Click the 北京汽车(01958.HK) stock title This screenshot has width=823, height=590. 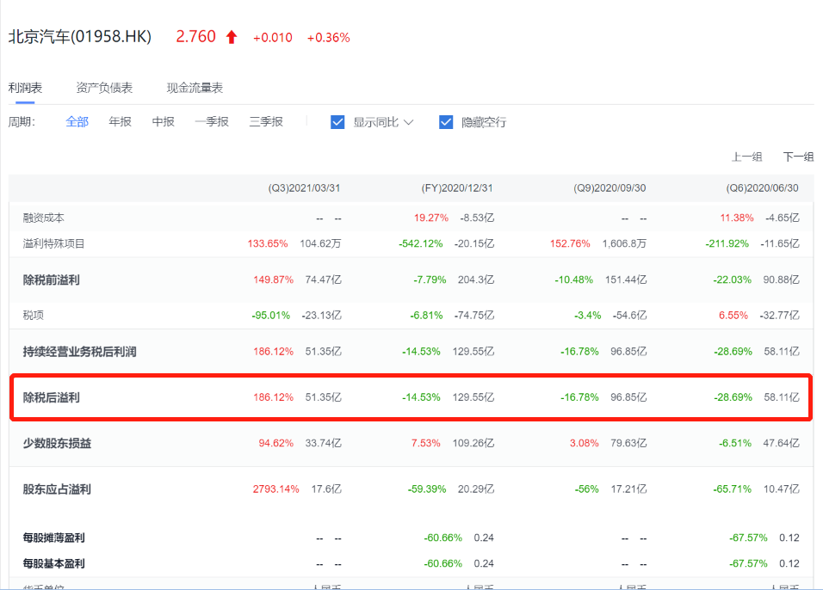coord(80,37)
